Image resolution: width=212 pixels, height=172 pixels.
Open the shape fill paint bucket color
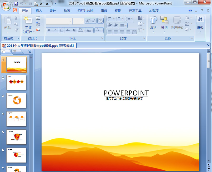click(x=187, y=18)
